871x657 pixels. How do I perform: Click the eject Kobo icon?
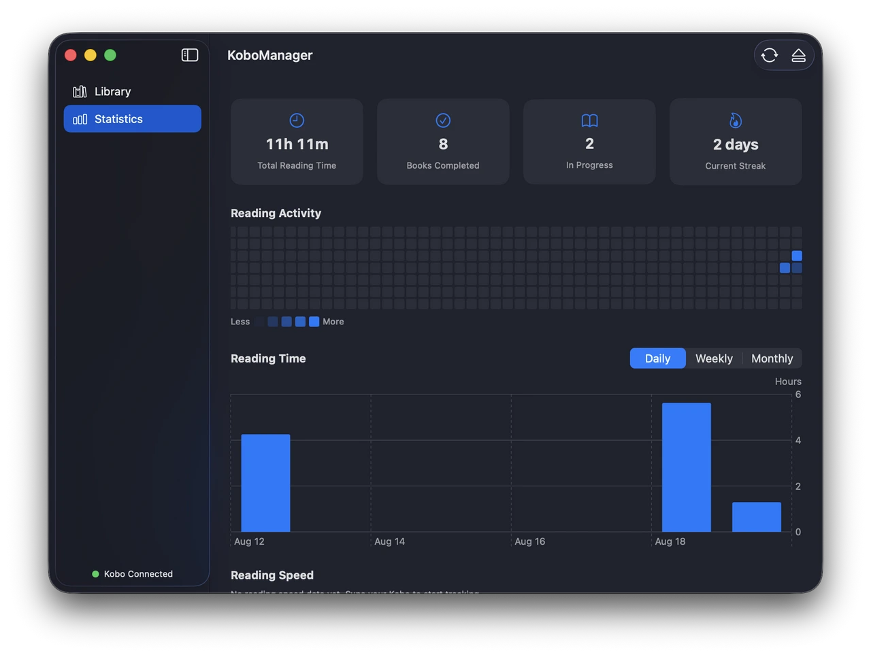(799, 55)
